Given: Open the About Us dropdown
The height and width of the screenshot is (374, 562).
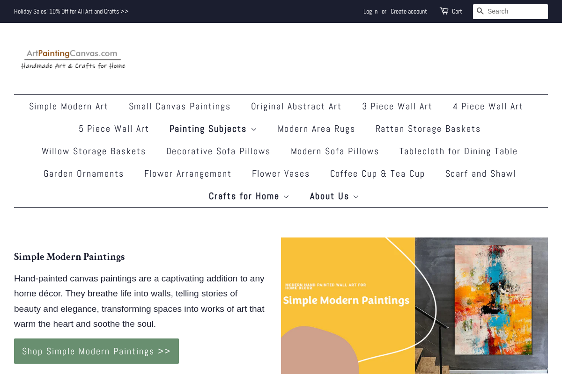Looking at the screenshot, I should 334,195.
